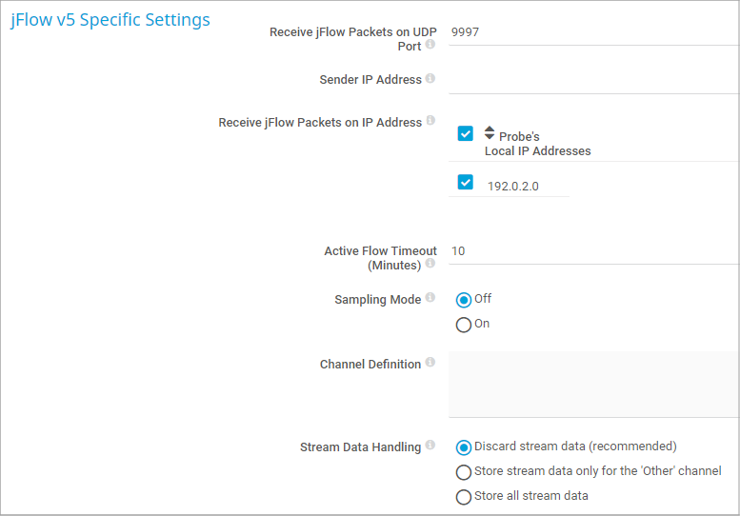The image size is (740, 516).
Task: Click inside the Channel Definition text area
Action: (592, 384)
